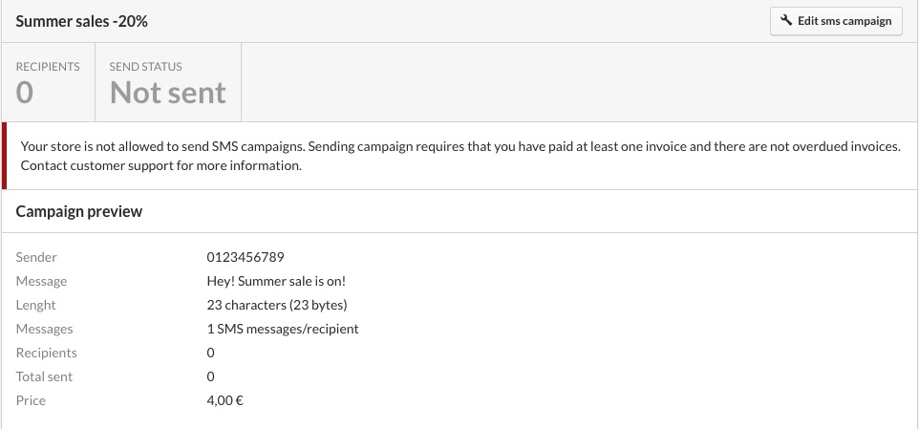
Task: Click the Total sent label
Action: tap(44, 376)
